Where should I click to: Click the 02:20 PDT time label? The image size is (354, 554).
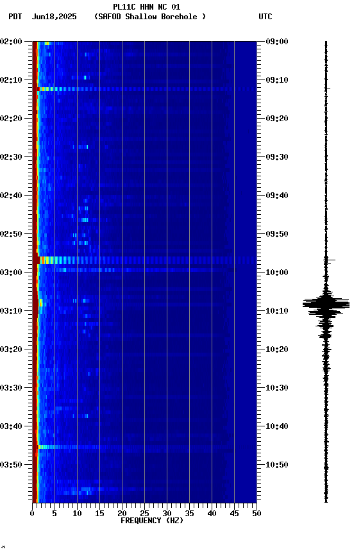(x=11, y=119)
